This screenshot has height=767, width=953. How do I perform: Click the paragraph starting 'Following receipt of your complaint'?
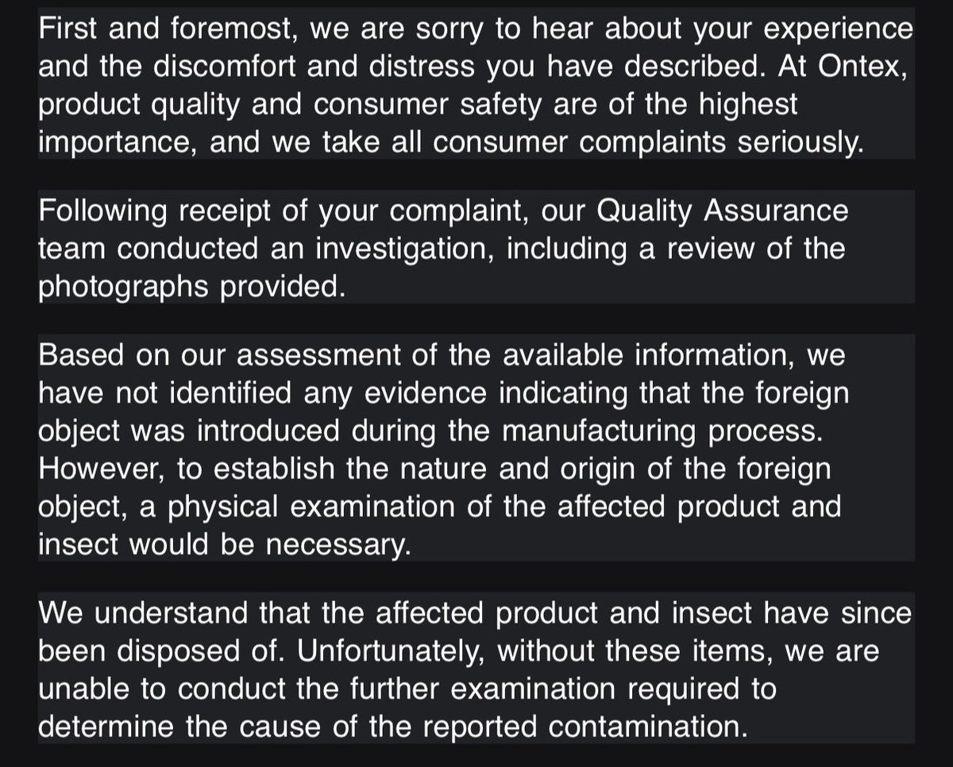tap(476, 247)
